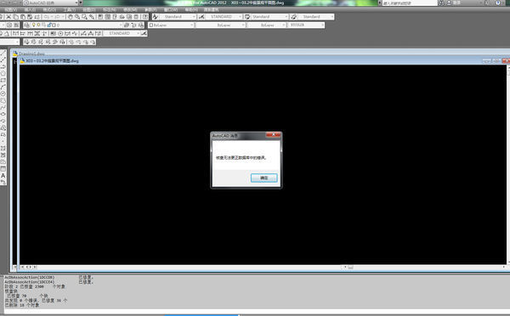
Task: Open the multileader style Standard dropdown
Action: point(316,17)
